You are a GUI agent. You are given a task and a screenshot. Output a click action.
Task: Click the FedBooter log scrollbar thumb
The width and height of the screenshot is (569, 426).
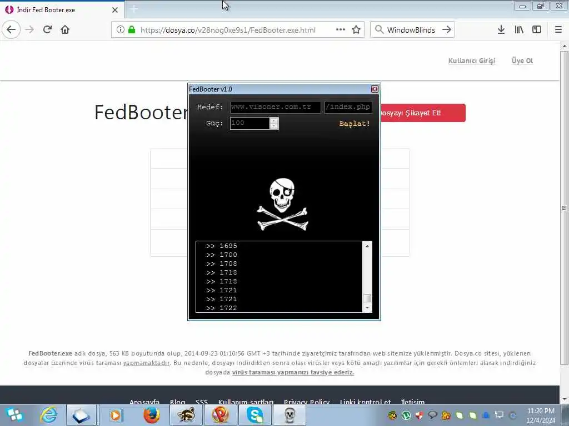pyautogui.click(x=367, y=298)
